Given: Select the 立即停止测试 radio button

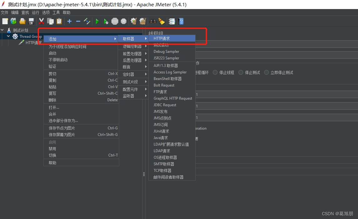Looking at the screenshot, I should (266, 72).
